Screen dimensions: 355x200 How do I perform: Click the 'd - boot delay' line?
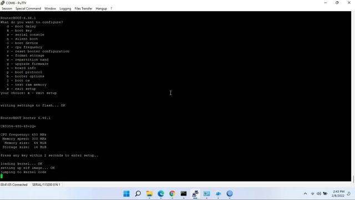click(21, 26)
